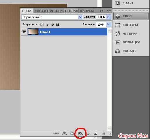Toggle lock position move icon
This screenshot has height=140, width=150.
[52, 24]
